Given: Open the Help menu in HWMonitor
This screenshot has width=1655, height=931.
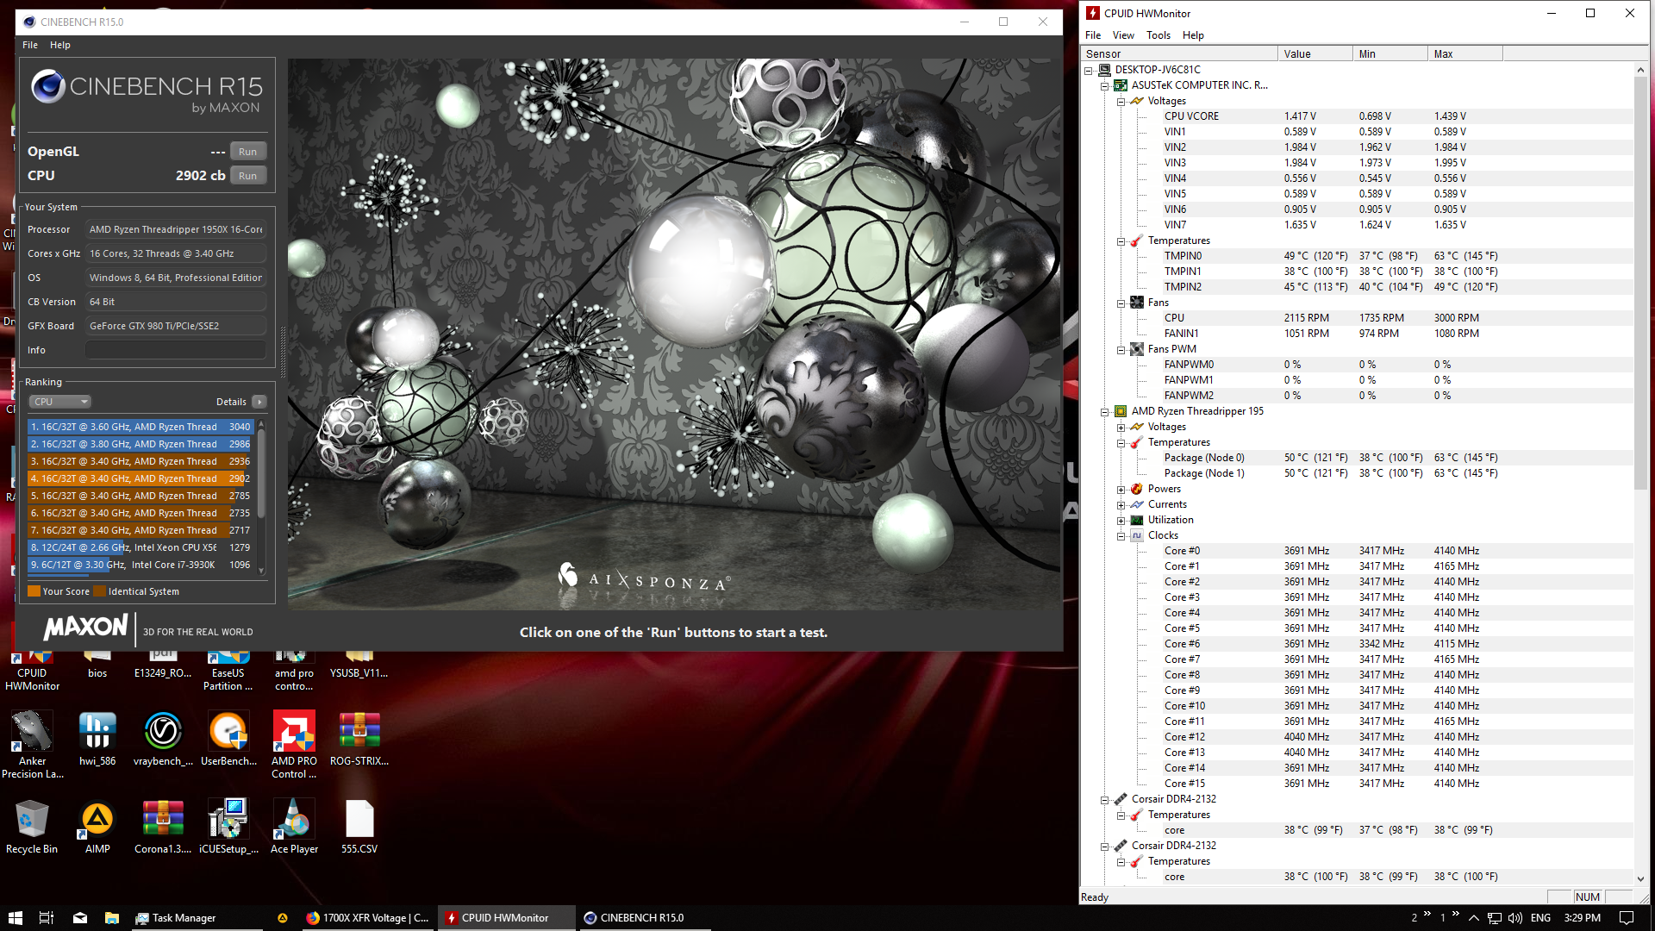Looking at the screenshot, I should pos(1193,35).
